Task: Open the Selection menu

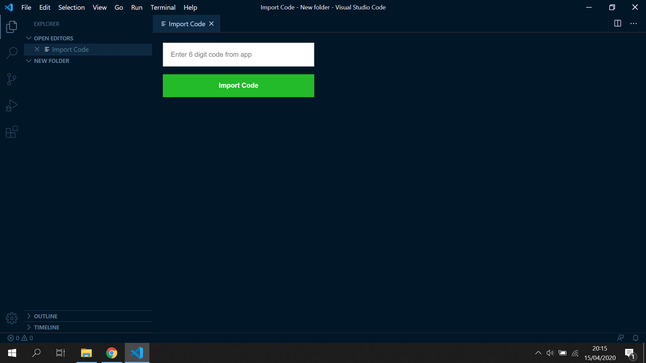Action: pos(71,7)
